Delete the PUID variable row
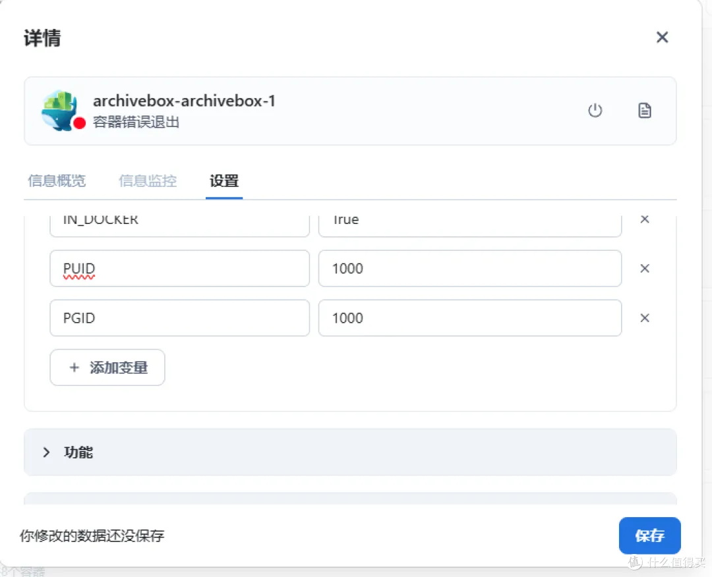 pyautogui.click(x=644, y=269)
